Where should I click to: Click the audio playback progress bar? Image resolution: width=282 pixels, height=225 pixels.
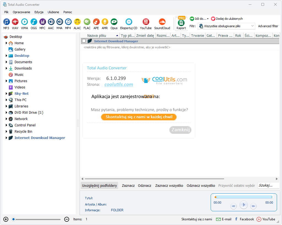tap(243, 197)
